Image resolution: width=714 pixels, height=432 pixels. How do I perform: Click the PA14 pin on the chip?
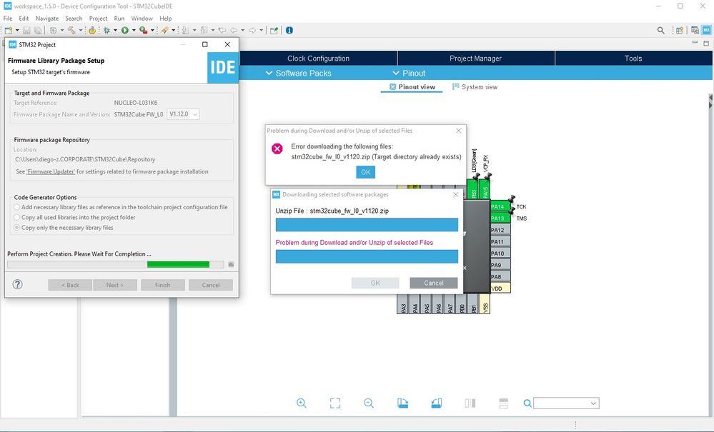[x=500, y=207]
